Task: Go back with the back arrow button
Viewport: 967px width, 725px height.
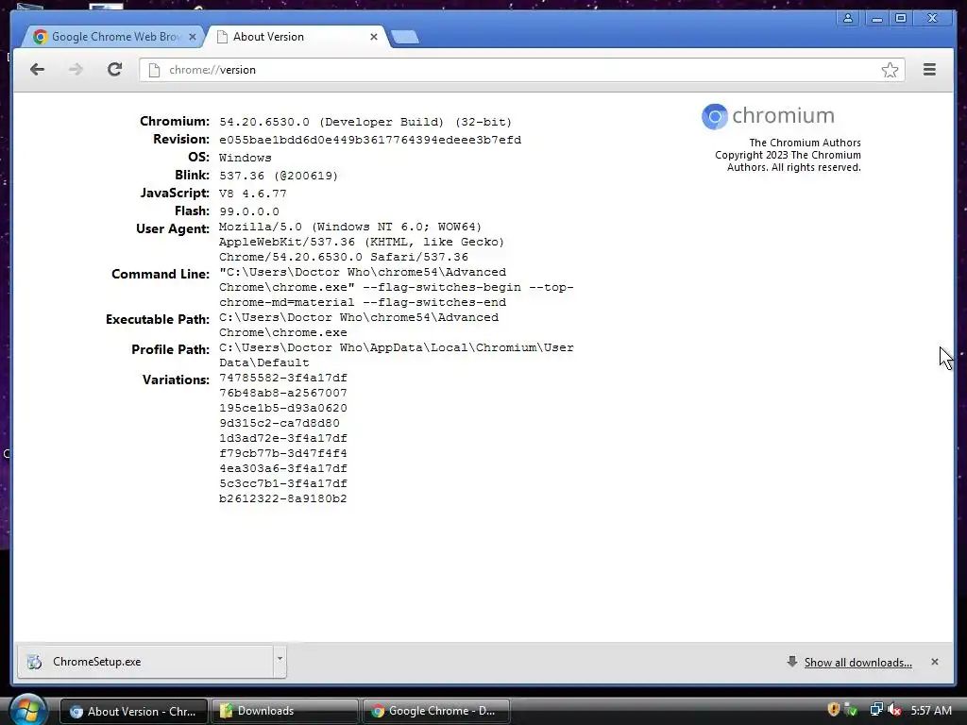Action: pos(37,70)
